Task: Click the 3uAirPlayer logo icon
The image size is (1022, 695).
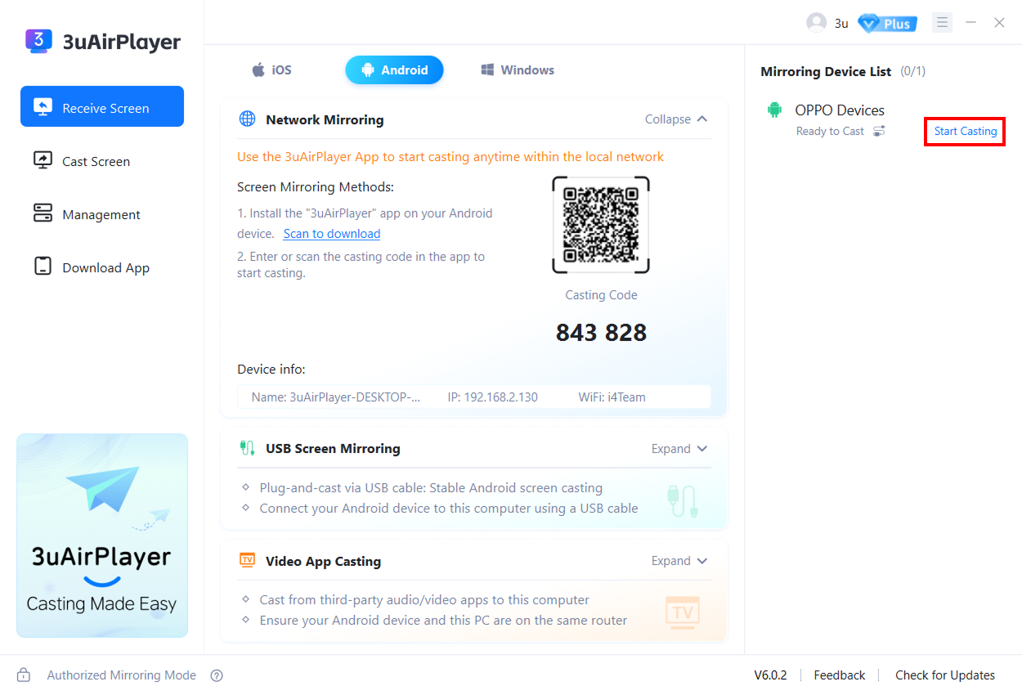Action: [38, 42]
